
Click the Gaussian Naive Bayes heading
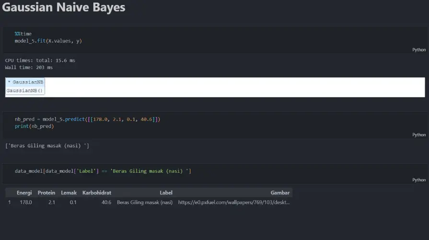(x=63, y=7)
